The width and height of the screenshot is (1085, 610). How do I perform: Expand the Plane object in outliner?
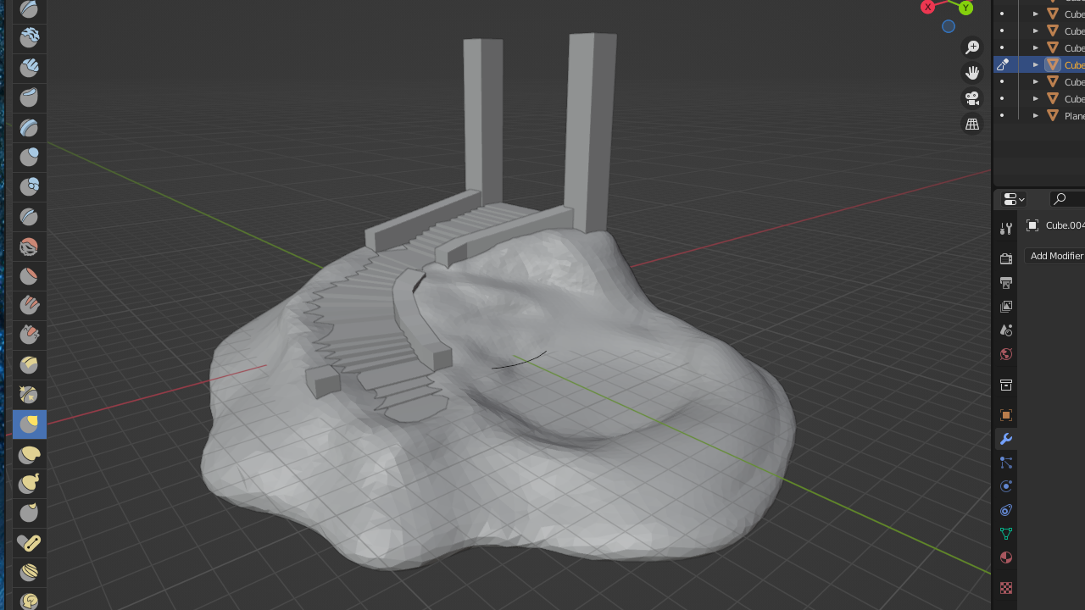point(1035,115)
